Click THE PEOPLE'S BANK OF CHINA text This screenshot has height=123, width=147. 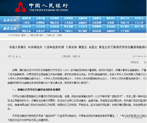(x=49, y=10)
